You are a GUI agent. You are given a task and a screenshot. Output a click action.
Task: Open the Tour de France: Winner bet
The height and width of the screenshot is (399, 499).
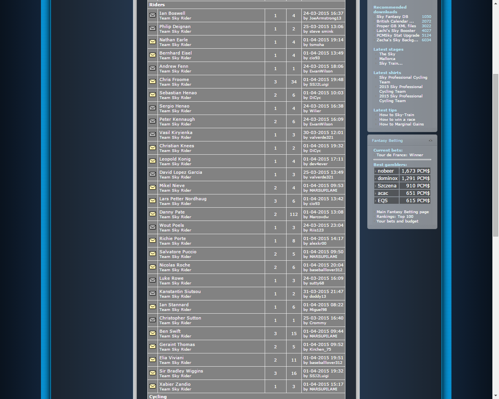[400, 155]
